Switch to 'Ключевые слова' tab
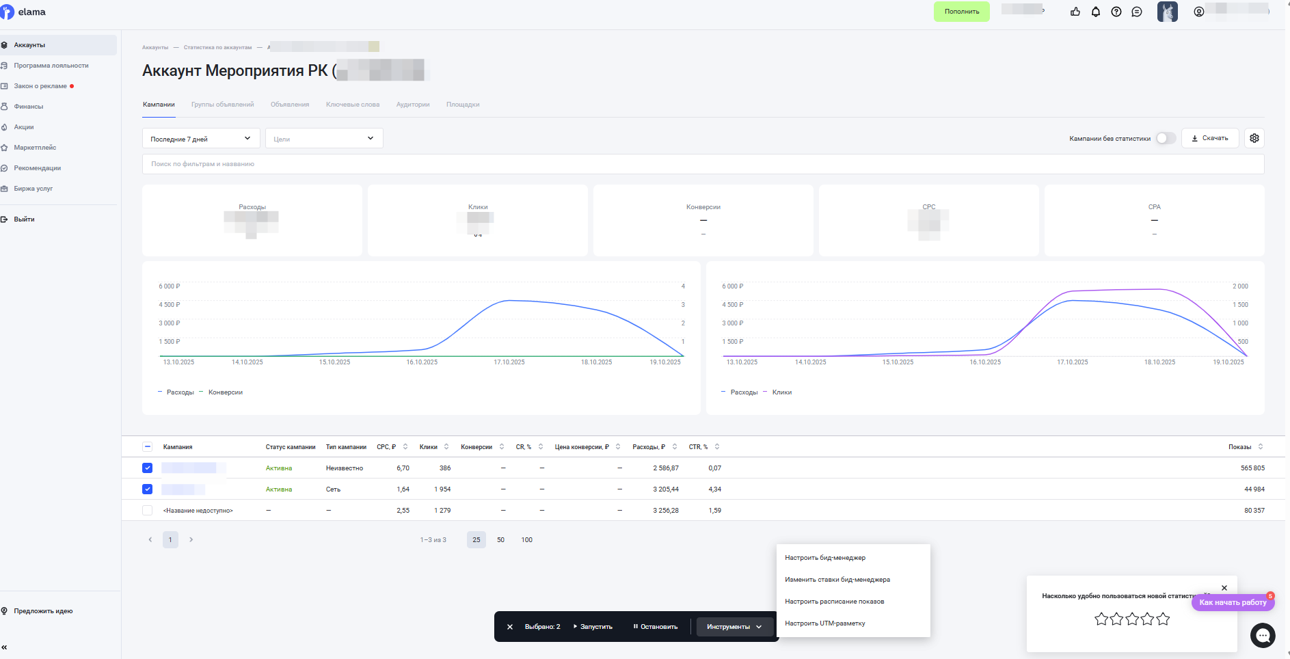 (x=353, y=105)
